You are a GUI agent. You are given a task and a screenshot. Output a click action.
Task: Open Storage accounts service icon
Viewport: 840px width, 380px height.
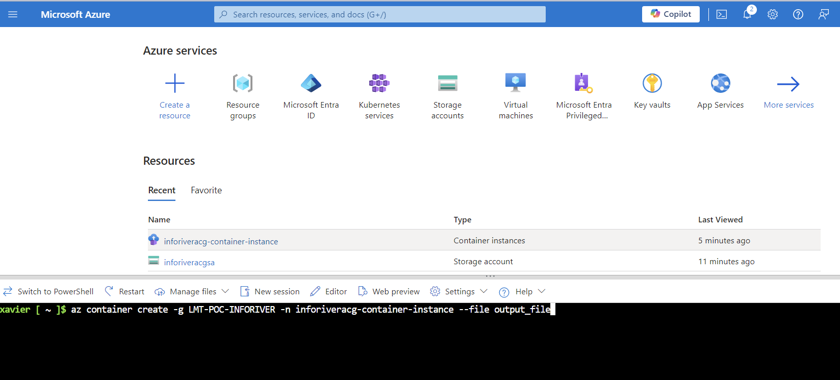(447, 83)
